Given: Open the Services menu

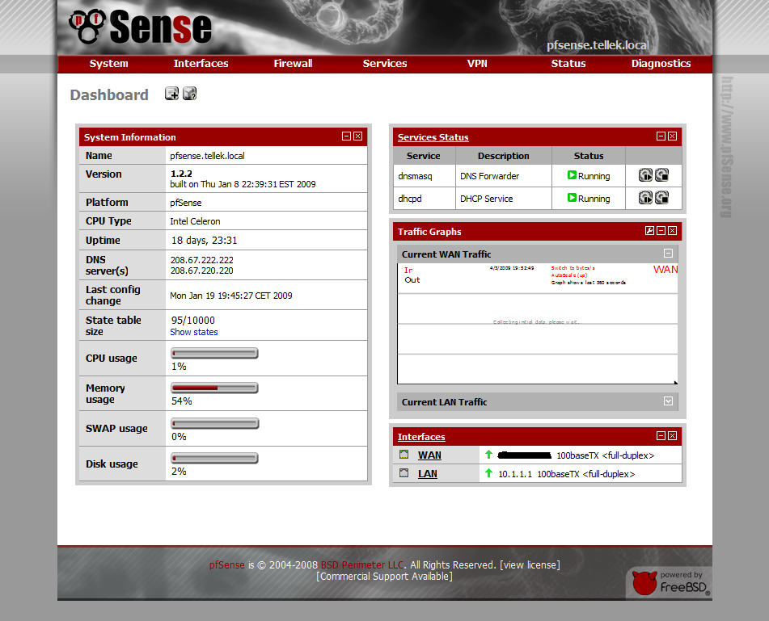Looking at the screenshot, I should [385, 64].
